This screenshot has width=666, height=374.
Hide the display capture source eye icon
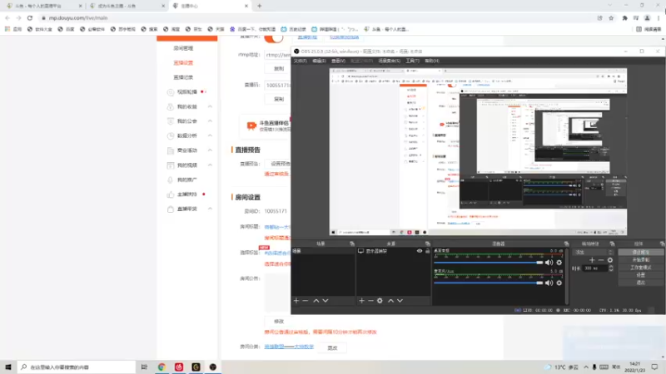tap(420, 251)
